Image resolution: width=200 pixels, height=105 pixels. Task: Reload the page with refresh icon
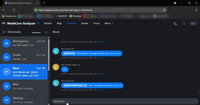(14, 10)
